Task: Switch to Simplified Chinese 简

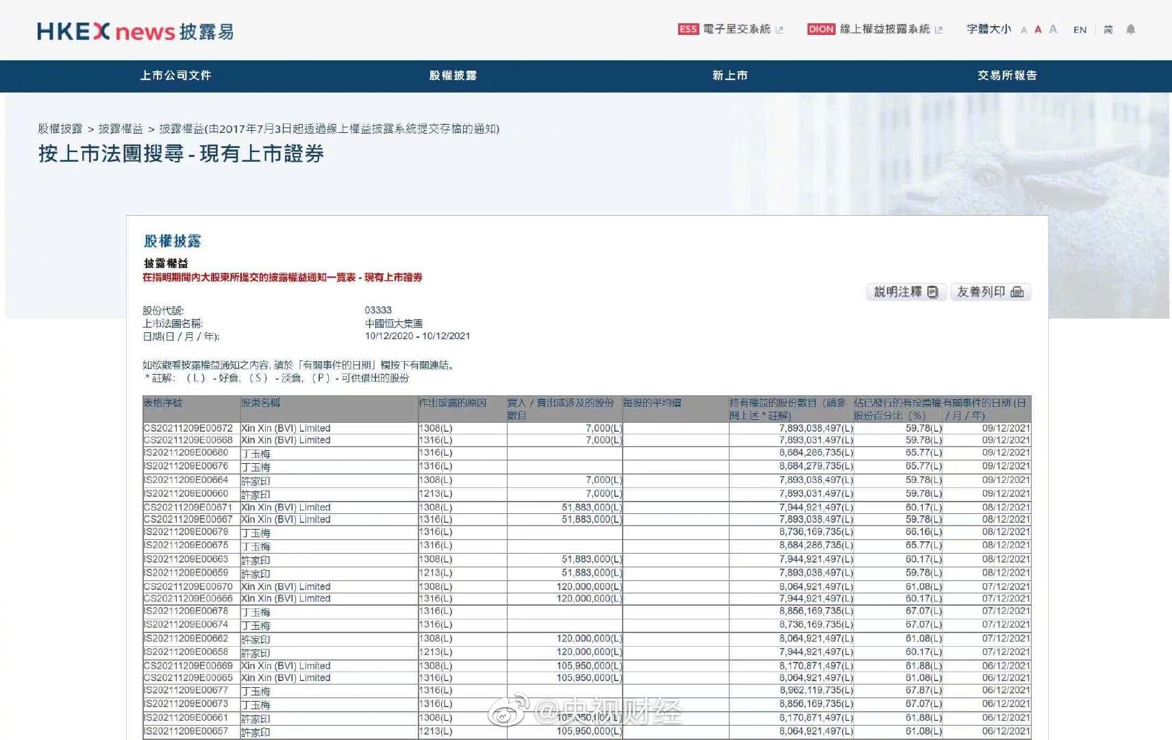Action: [1108, 29]
